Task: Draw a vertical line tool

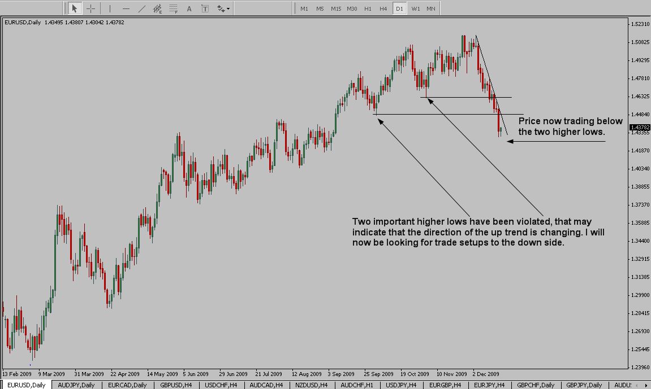Action: 110,8
